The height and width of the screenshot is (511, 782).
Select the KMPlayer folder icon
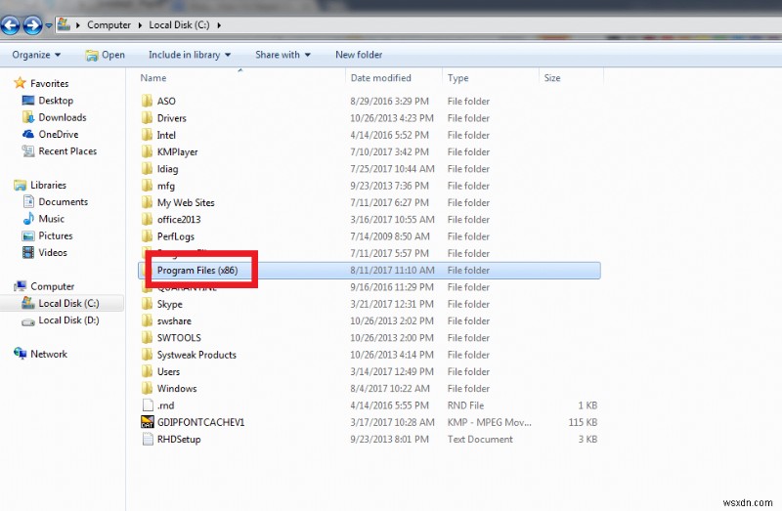pyautogui.click(x=147, y=151)
